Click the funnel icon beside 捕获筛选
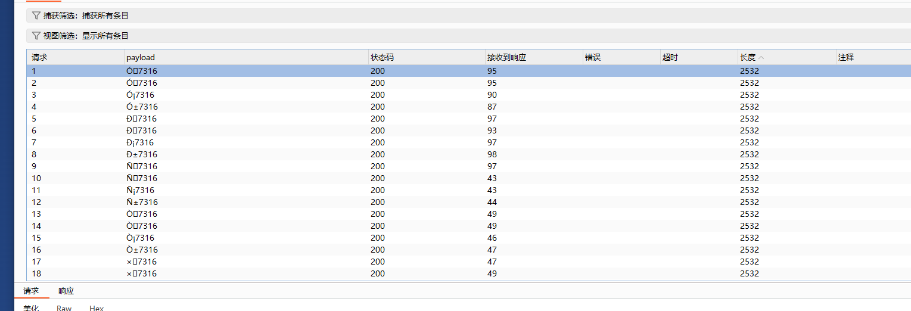 click(36, 15)
